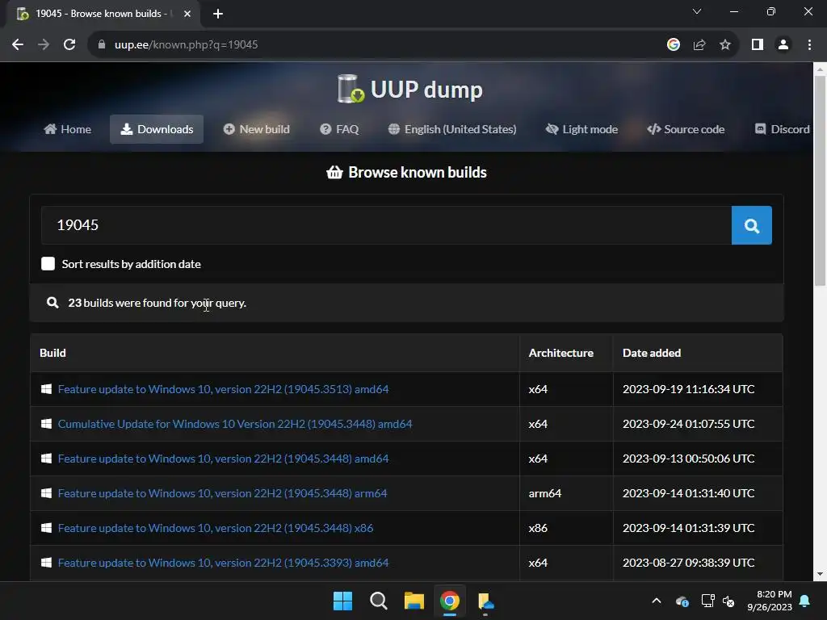This screenshot has width=827, height=620.
Task: Switch to Light mode
Action: coord(581,129)
